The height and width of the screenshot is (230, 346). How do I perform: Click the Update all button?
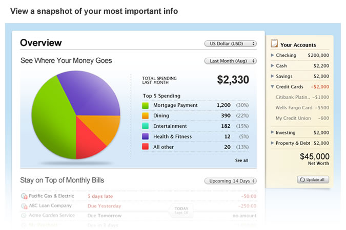tap(313, 179)
